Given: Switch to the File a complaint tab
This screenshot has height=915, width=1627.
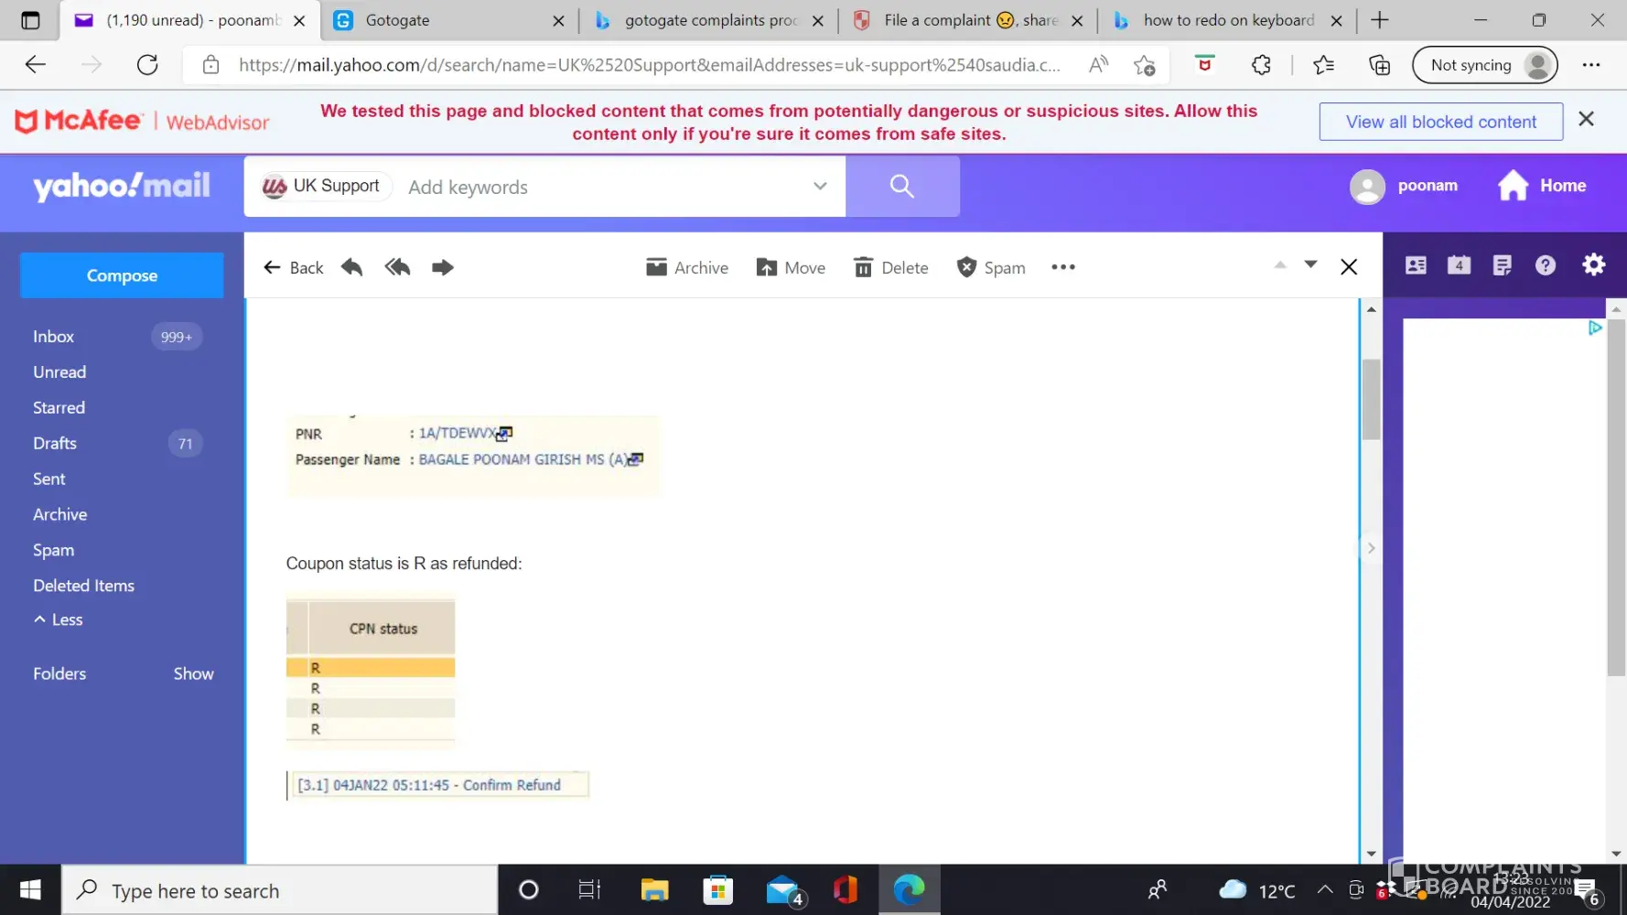Looking at the screenshot, I should point(968,20).
